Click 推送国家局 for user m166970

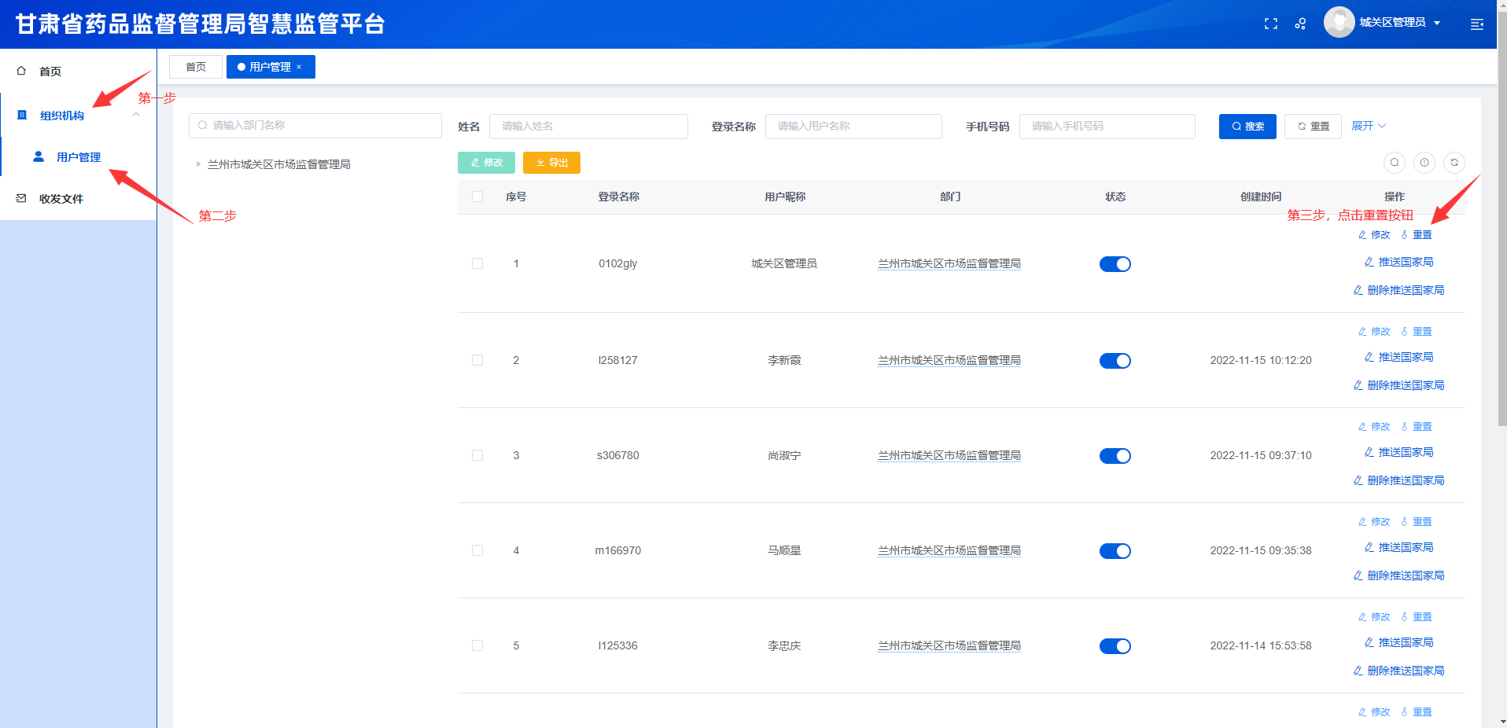[1398, 547]
